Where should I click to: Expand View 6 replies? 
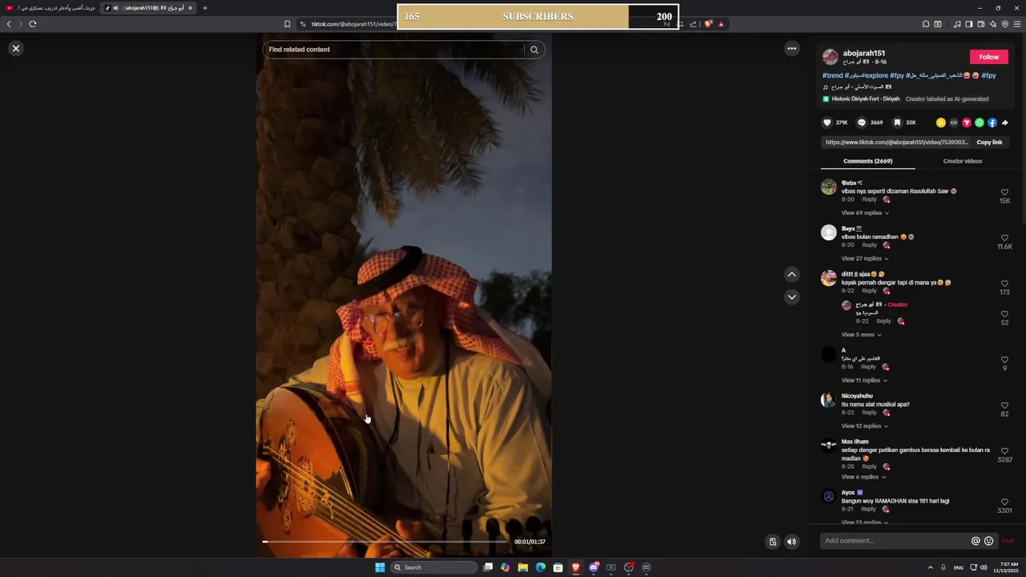(x=863, y=477)
